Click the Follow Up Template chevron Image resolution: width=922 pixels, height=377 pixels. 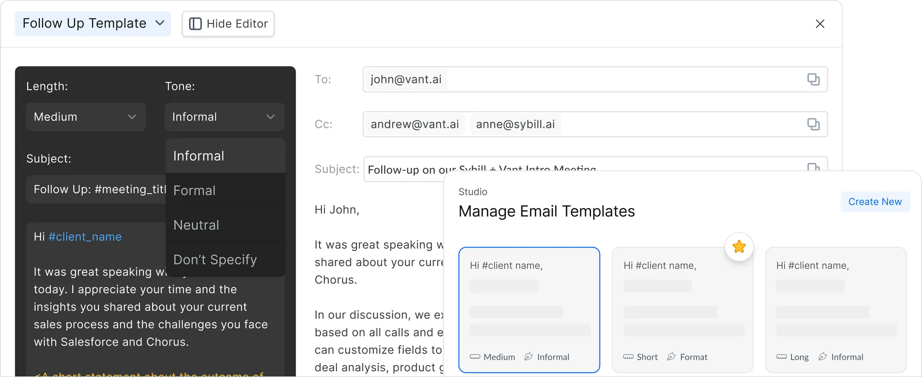click(160, 23)
